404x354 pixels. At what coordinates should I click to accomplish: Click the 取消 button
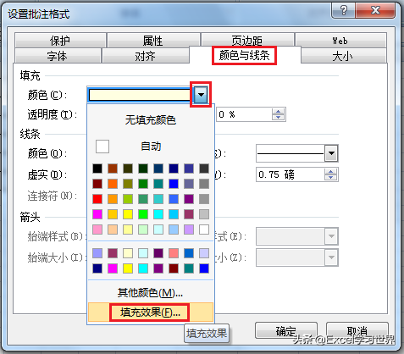tap(357, 330)
